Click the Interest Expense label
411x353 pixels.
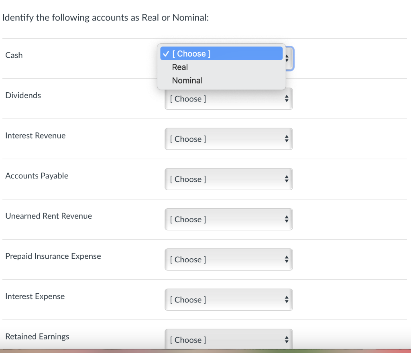35,296
